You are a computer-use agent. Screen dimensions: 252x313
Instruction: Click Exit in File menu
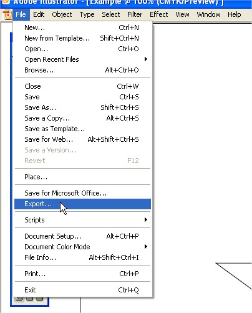pos(82,290)
